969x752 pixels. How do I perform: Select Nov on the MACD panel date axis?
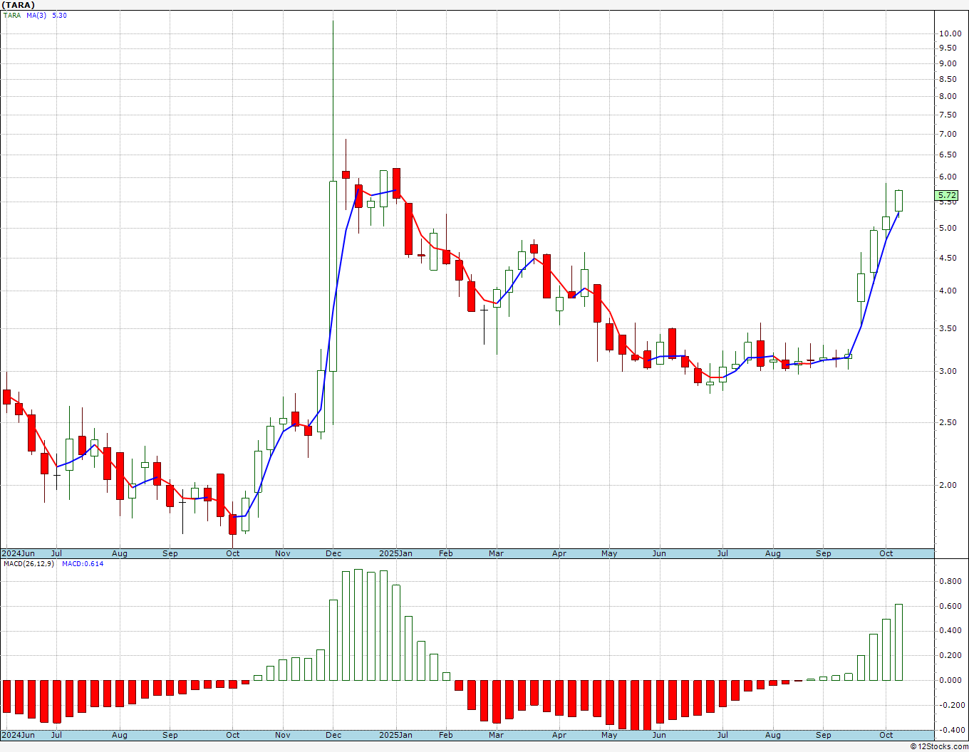(283, 735)
